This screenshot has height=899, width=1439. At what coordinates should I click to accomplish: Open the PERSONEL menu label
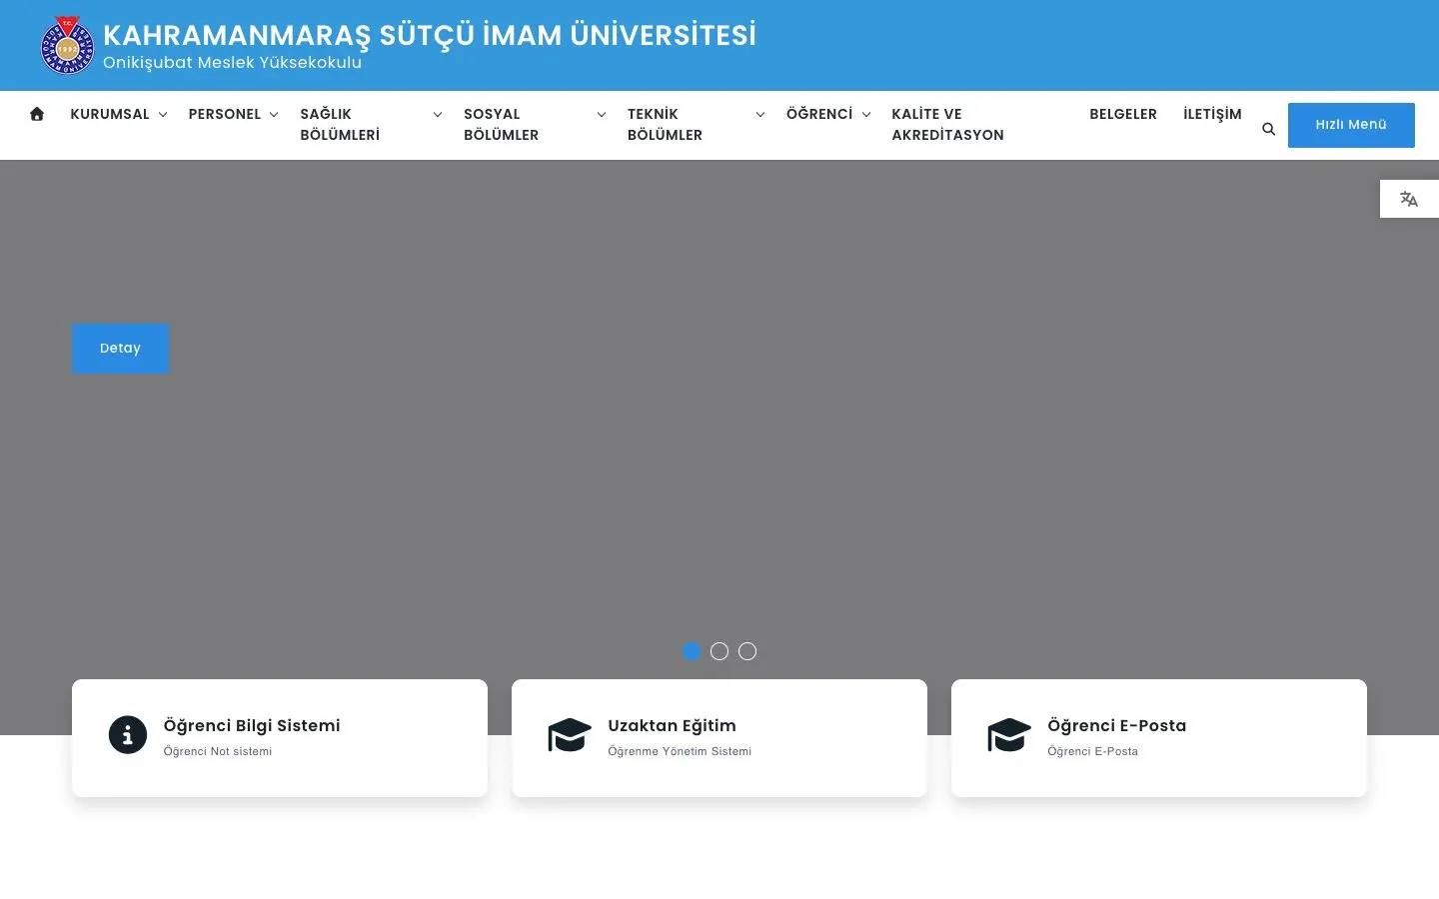pos(225,114)
